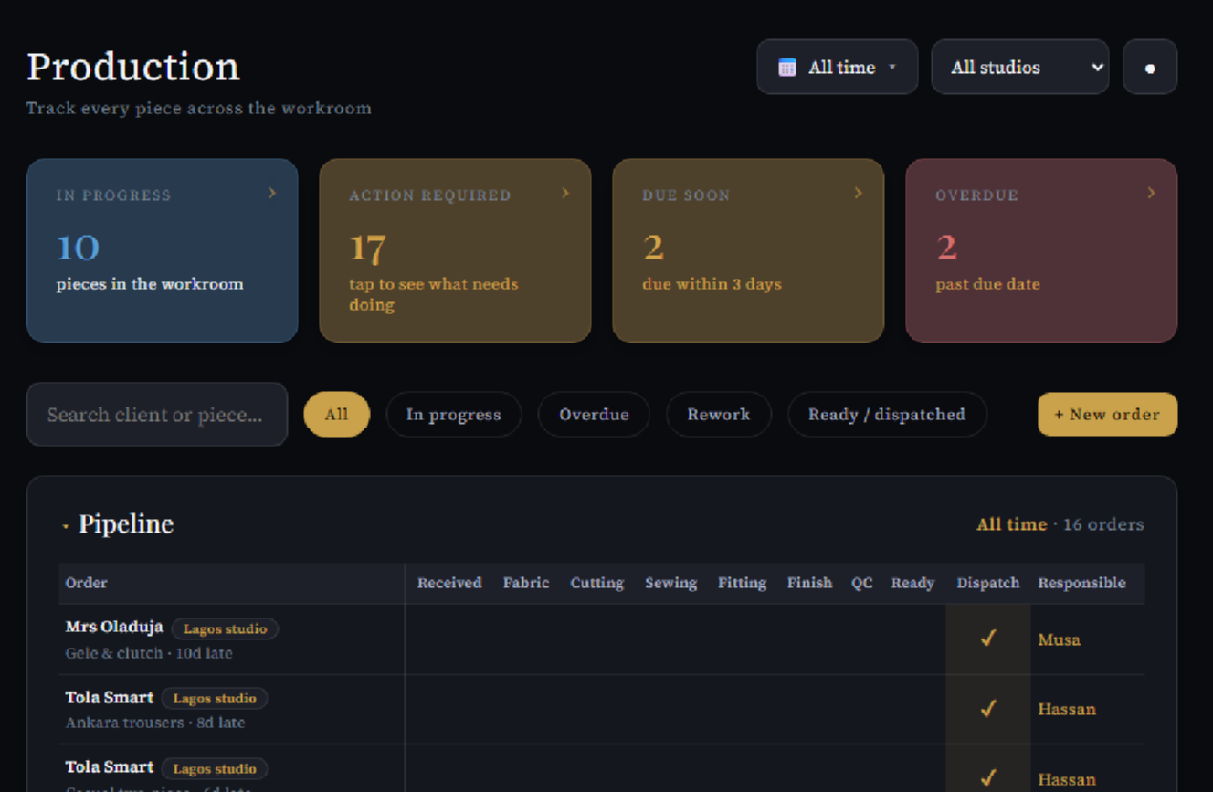Open the All time date range dropdown

tap(837, 67)
